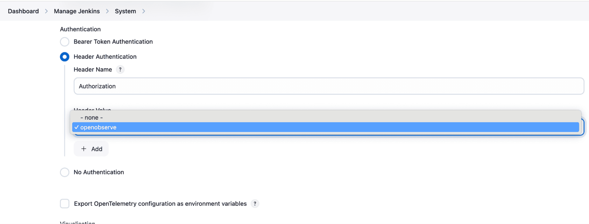
Task: Go to Dashboard via breadcrumb
Action: pos(23,11)
